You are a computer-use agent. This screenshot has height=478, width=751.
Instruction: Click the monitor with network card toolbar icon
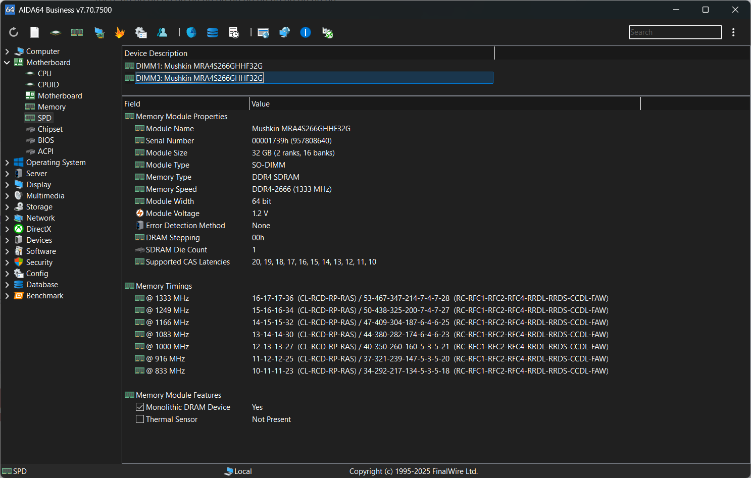[99, 32]
